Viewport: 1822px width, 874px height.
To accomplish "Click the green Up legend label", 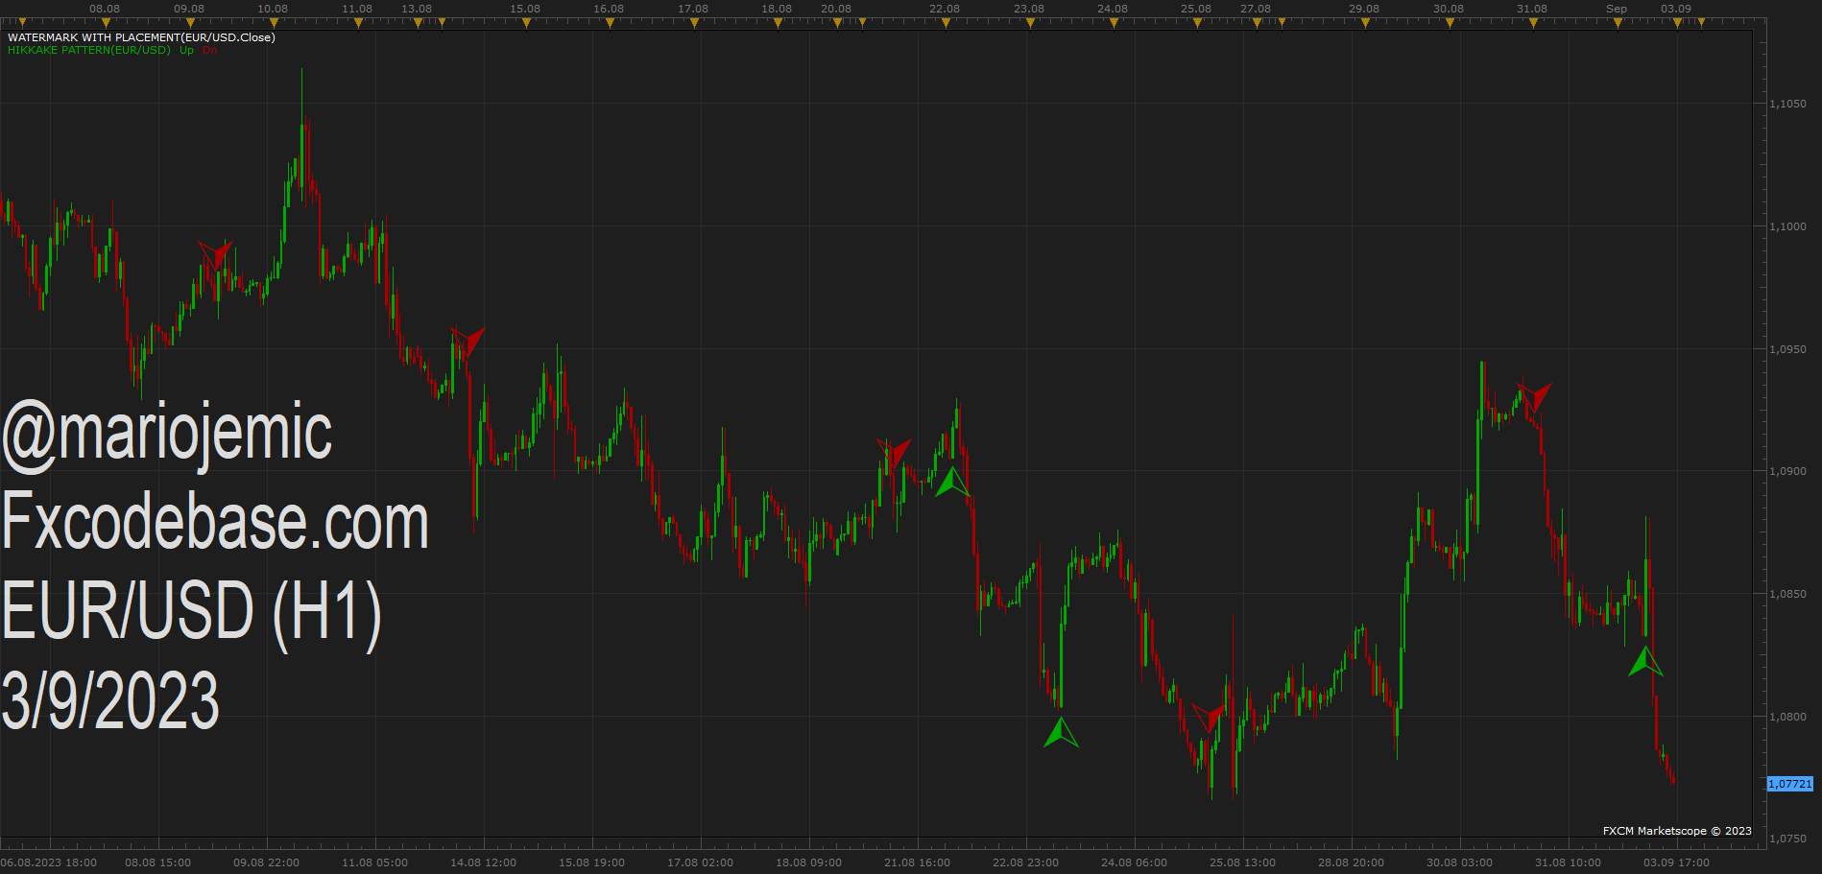I will point(186,50).
